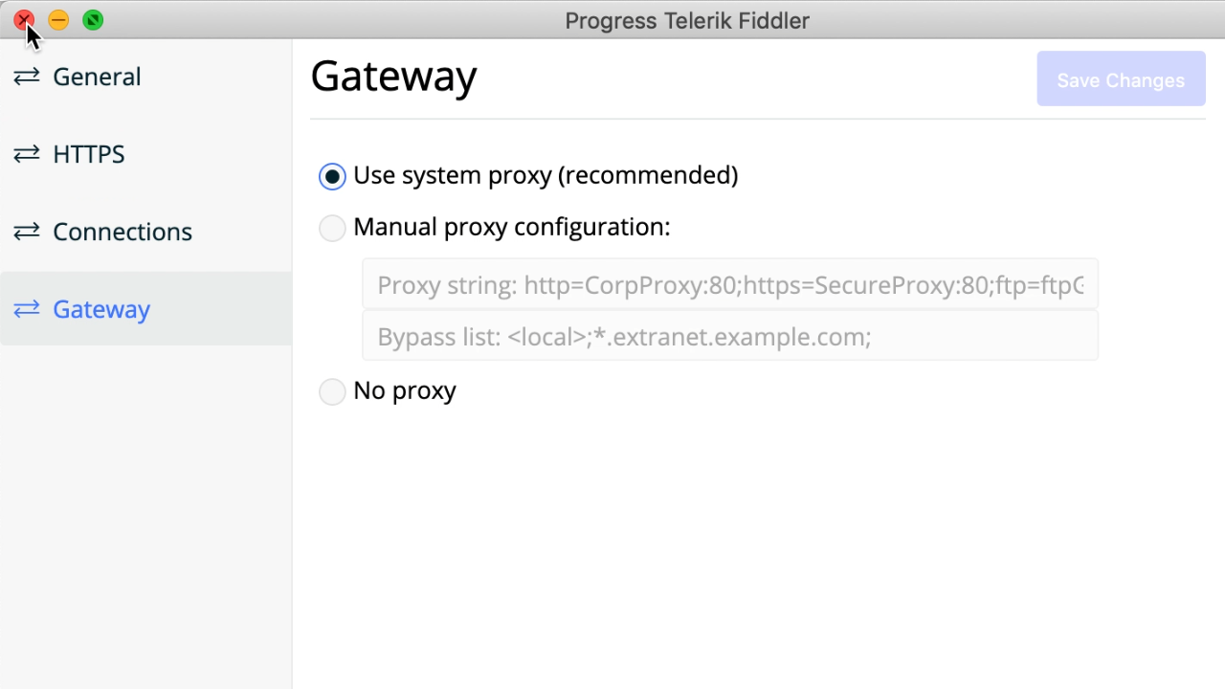Select the Gateway text in the sidebar

coord(101,309)
